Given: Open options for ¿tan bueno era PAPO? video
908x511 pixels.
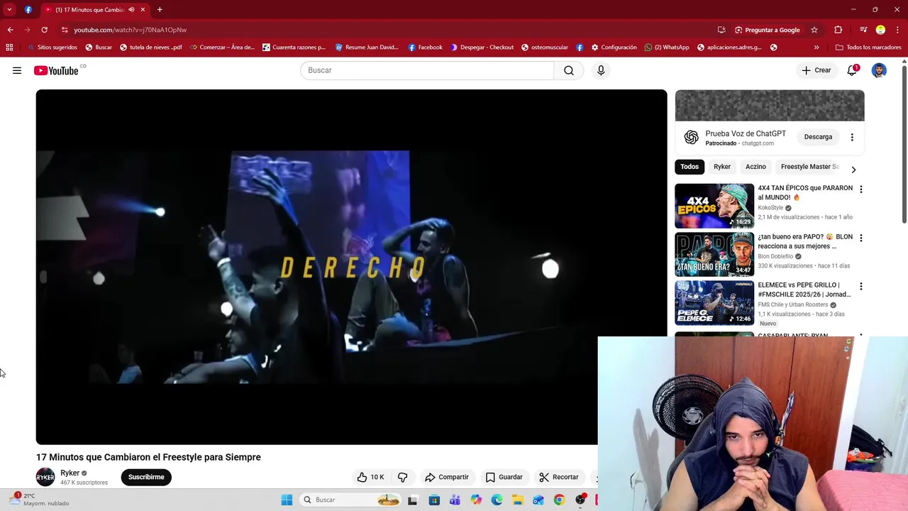Looking at the screenshot, I should pyautogui.click(x=860, y=238).
